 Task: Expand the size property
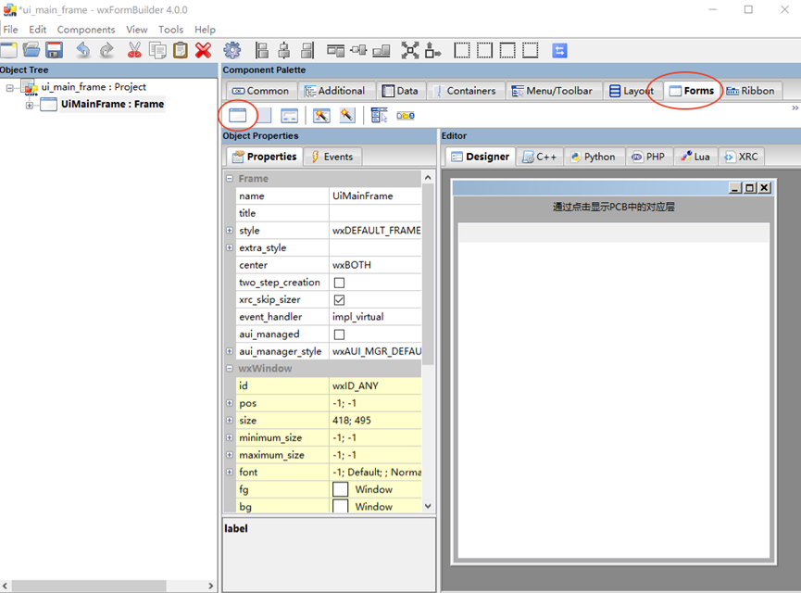click(x=230, y=421)
